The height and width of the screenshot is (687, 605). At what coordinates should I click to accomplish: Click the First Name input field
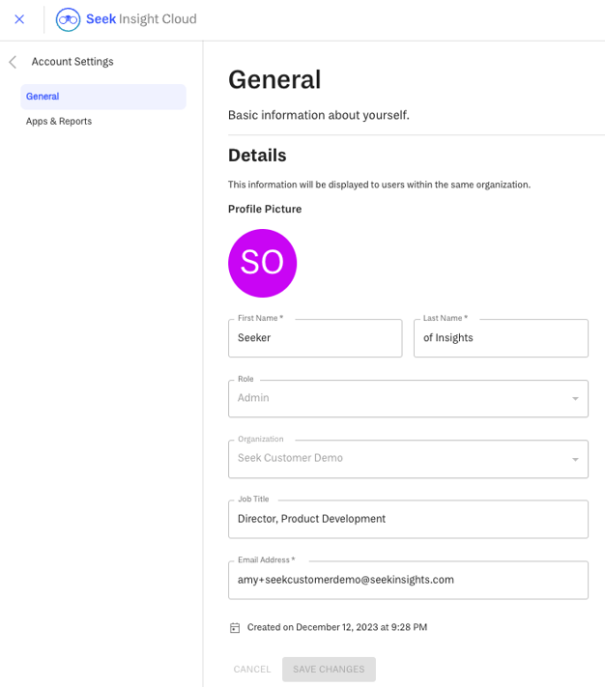click(x=315, y=338)
